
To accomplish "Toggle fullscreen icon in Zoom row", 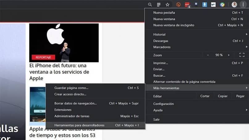I will pyautogui.click(x=242, y=55).
